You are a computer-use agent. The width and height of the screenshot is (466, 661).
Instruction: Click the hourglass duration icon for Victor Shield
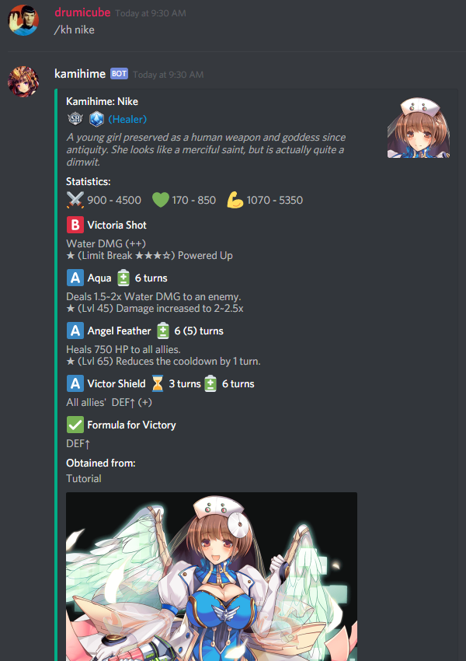[x=158, y=383]
